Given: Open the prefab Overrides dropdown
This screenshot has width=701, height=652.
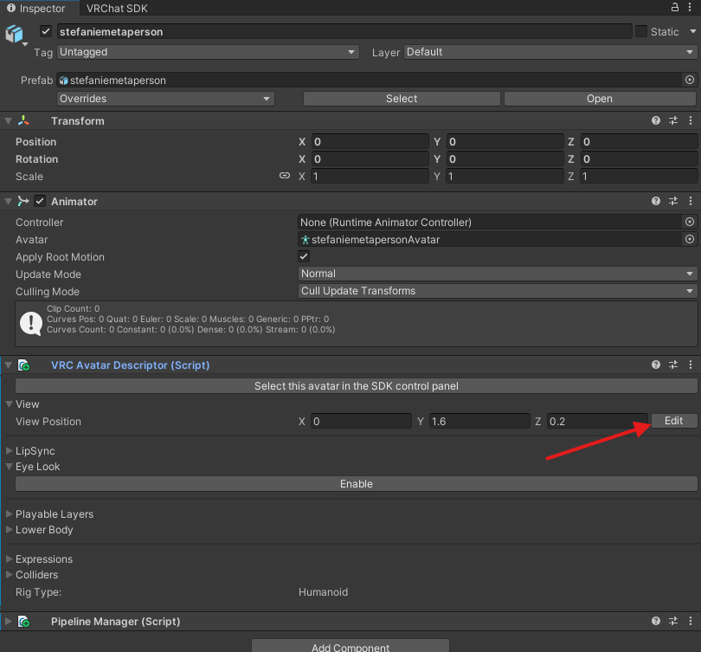Looking at the screenshot, I should tap(165, 99).
